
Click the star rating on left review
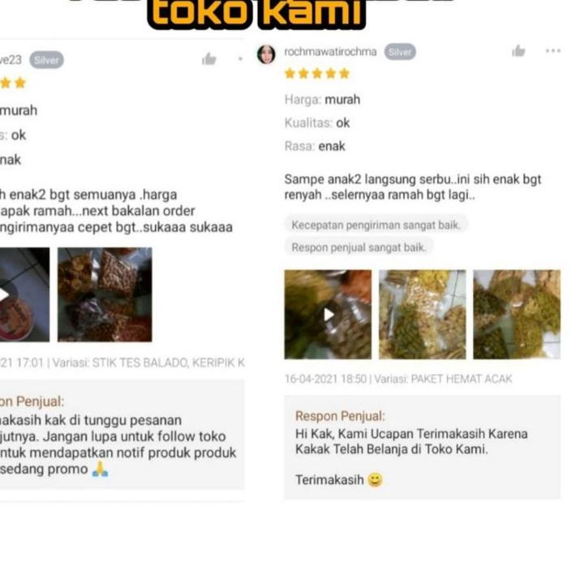pos(13,83)
